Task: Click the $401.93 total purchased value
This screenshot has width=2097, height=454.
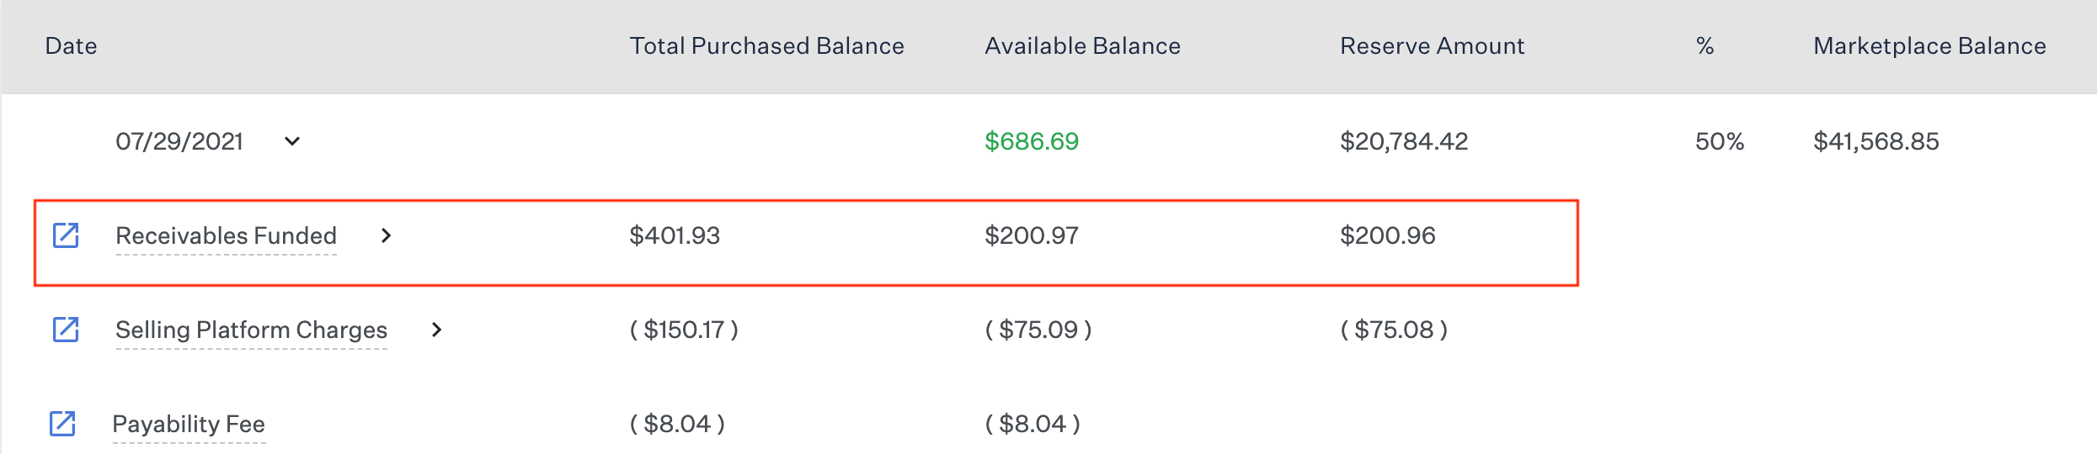Action: point(675,235)
